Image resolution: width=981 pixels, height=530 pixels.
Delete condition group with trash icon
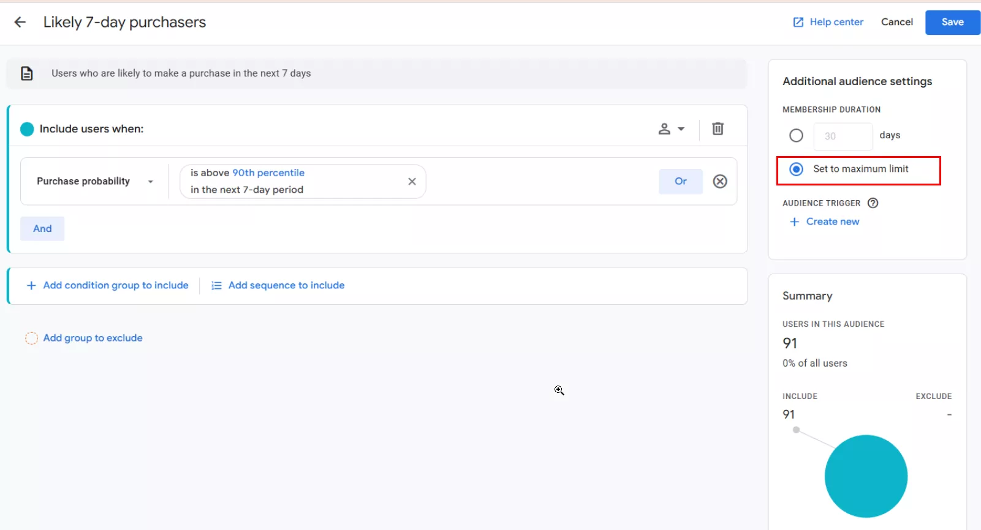tap(718, 129)
